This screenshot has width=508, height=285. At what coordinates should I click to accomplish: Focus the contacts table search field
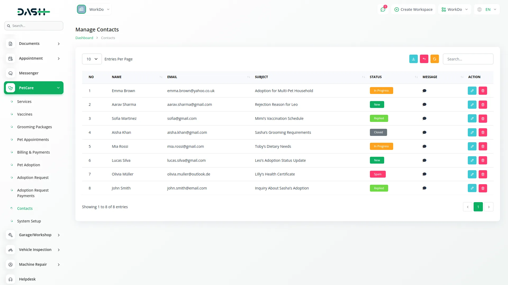(468, 59)
